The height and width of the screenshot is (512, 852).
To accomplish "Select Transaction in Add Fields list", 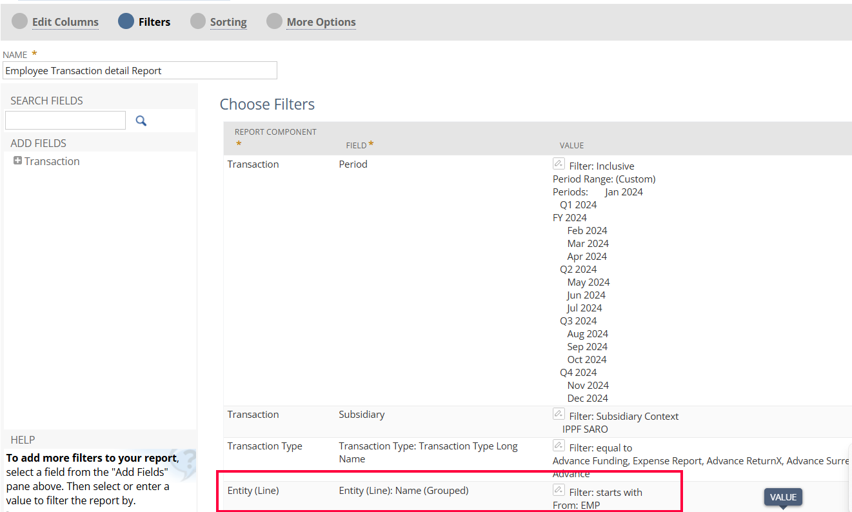I will click(52, 161).
